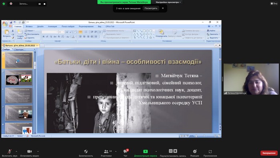
Task: Open Настройки просмотра view options dropdown
Action: click(168, 2)
